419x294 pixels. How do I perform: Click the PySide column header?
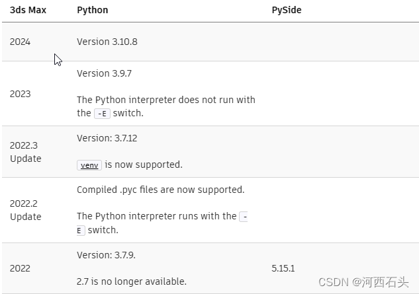click(x=287, y=11)
